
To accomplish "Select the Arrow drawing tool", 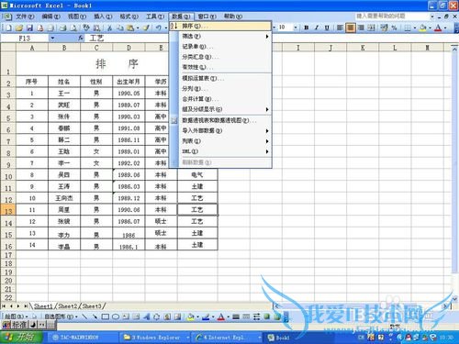I will tap(95, 316).
